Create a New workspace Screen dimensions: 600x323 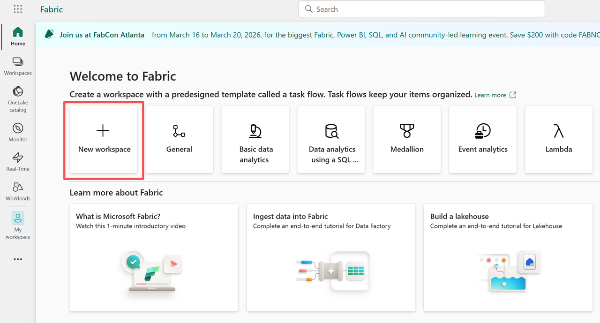point(104,139)
